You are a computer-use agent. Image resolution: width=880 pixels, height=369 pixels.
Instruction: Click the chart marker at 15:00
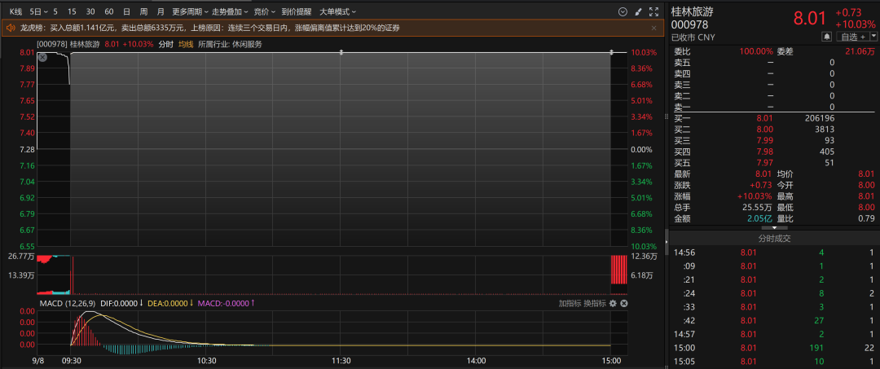pos(611,53)
